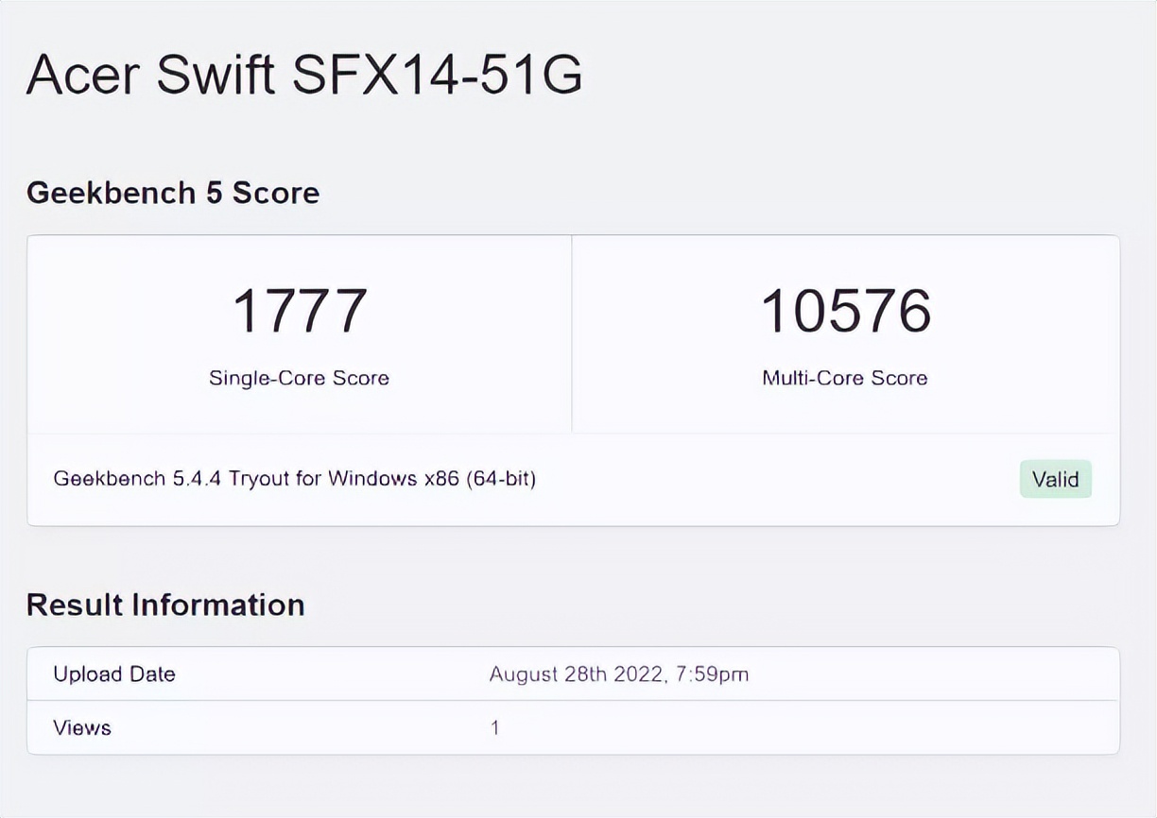
Task: Select the August 28th 2022, 7:59pm value
Action: [619, 674]
